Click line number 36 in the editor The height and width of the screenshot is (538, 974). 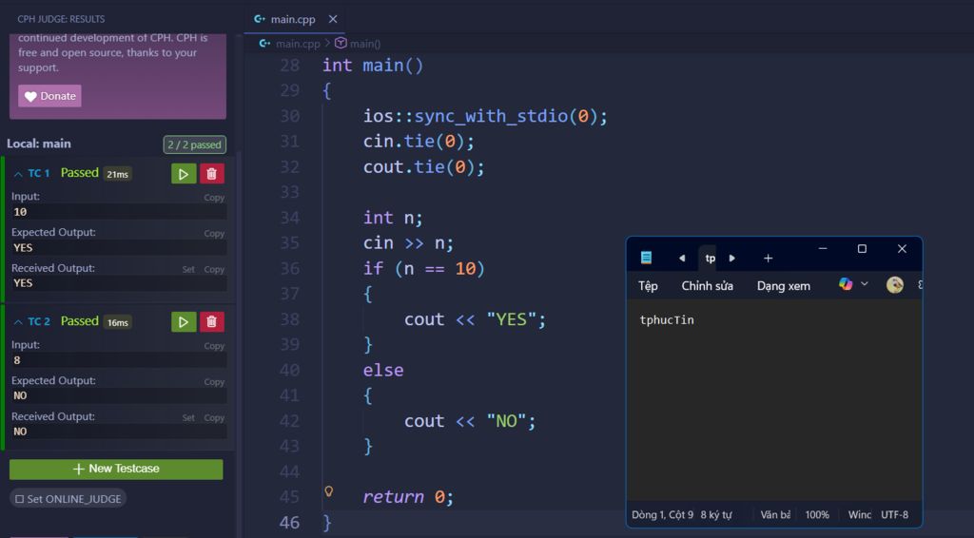point(289,268)
